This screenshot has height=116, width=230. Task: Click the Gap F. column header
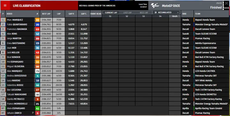click(x=84, y=14)
